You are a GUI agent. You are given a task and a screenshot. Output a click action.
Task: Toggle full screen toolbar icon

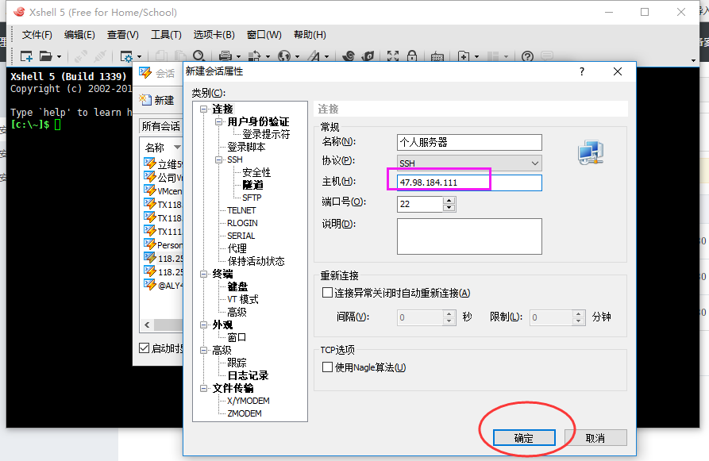tap(393, 56)
